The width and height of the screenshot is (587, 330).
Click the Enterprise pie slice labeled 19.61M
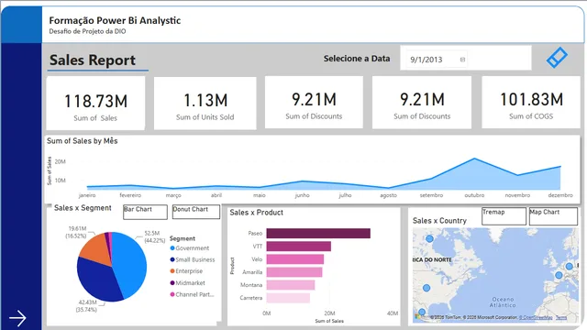(95, 250)
